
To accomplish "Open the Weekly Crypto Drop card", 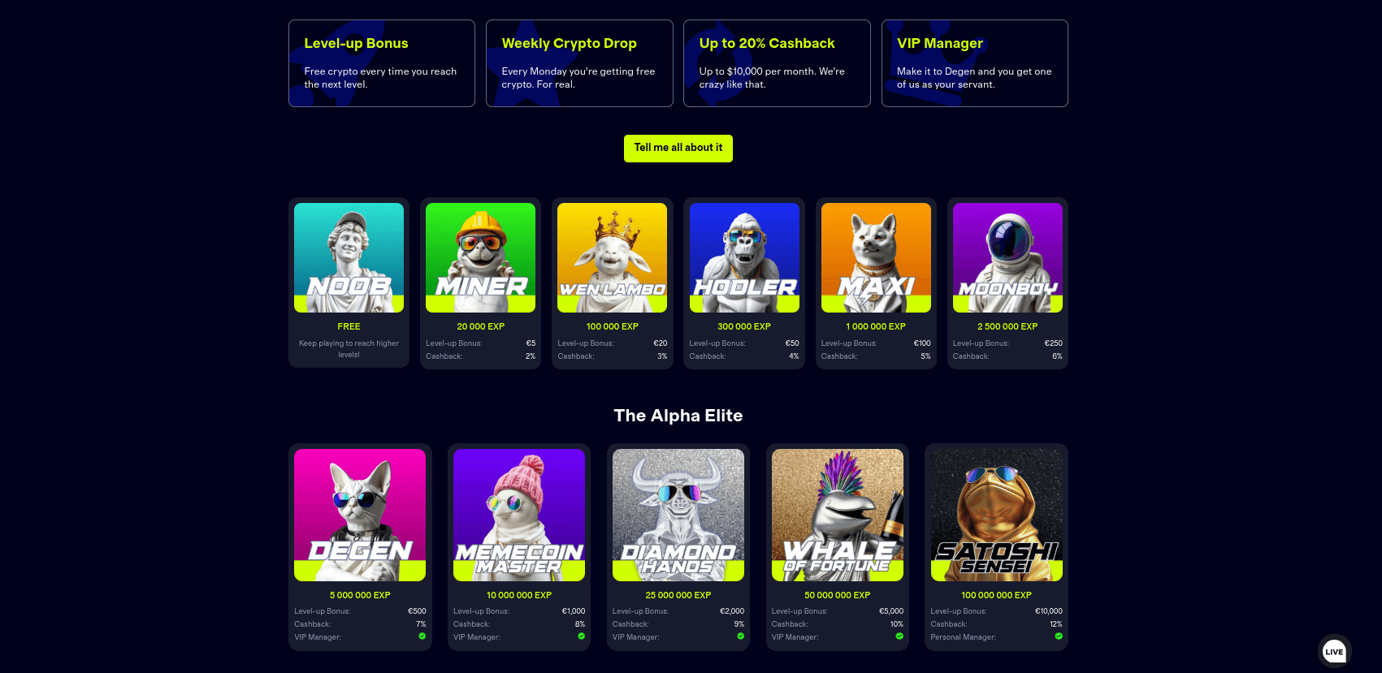I will (x=579, y=63).
